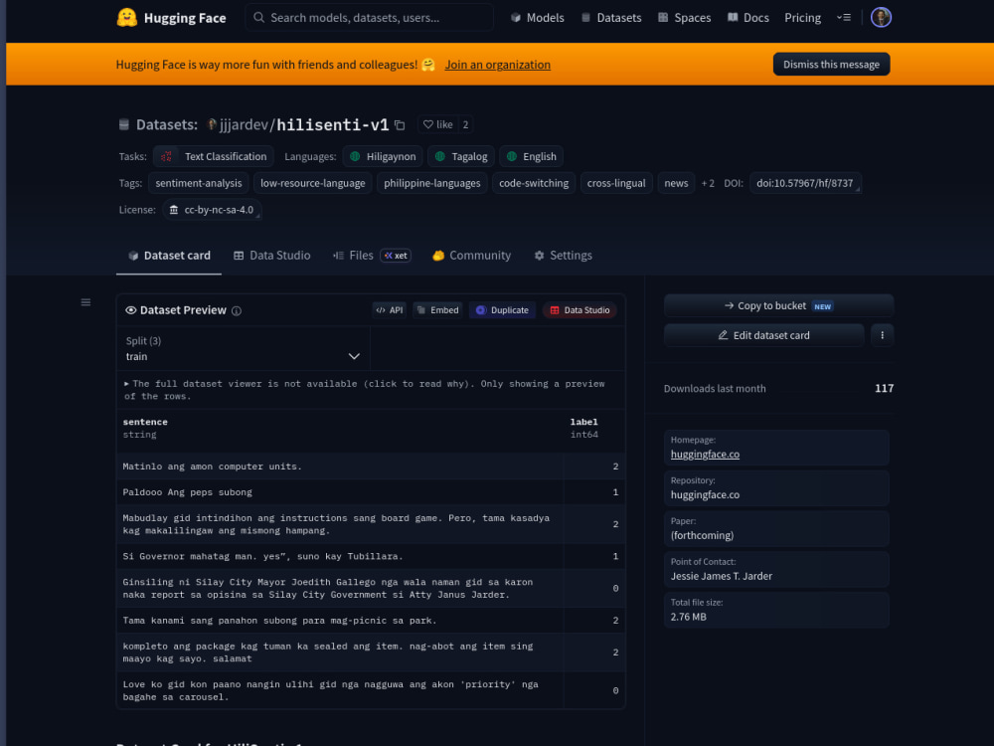This screenshot has height=746, width=994.
Task: Open the Pricing page
Action: 802,18
